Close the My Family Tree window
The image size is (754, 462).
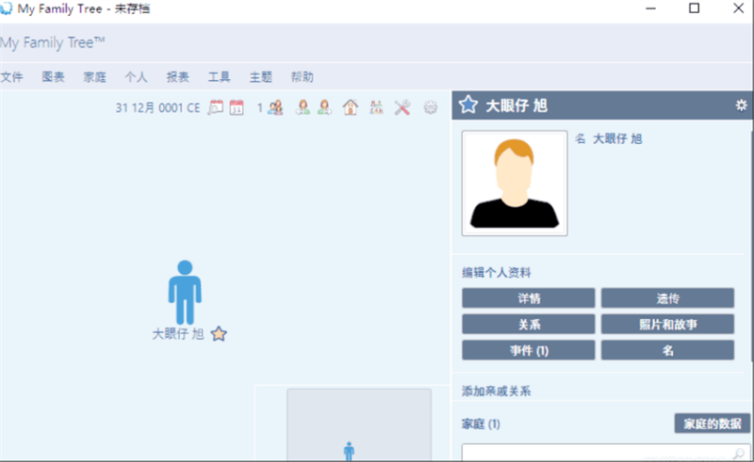(x=739, y=8)
